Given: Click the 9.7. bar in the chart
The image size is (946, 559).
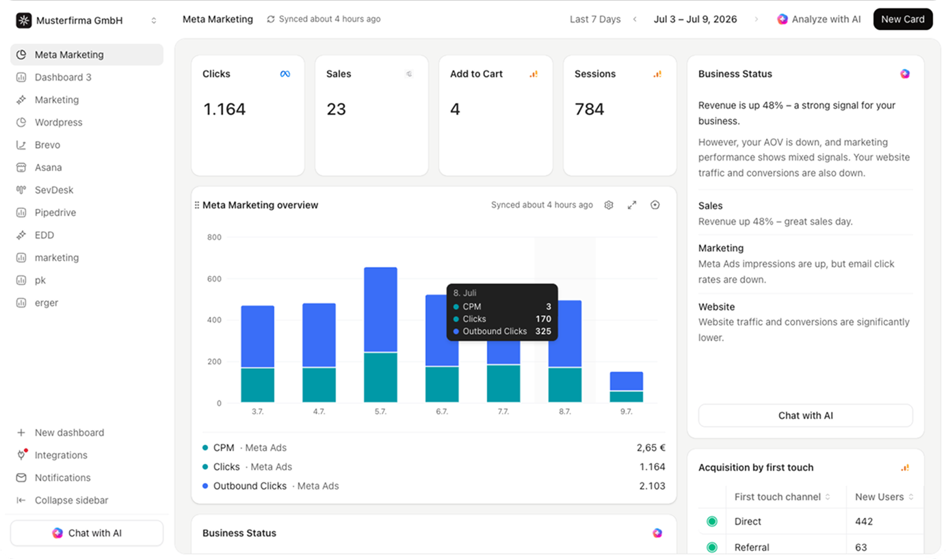Looking at the screenshot, I should coord(627,387).
